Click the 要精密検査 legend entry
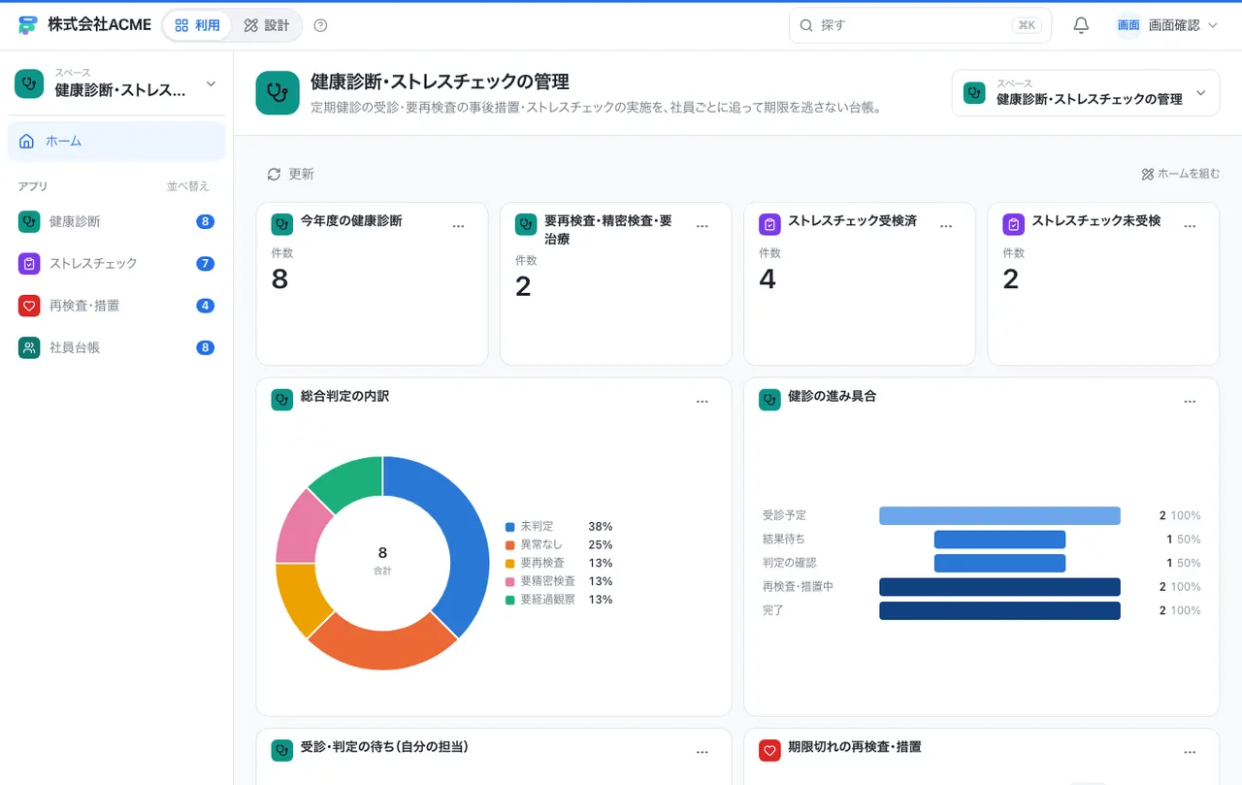 pos(558,581)
